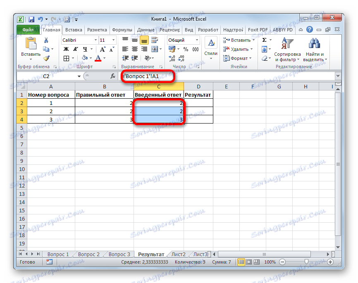The width and height of the screenshot is (358, 283).
Task: Click Increase decimal places icon
Action: tap(172, 58)
